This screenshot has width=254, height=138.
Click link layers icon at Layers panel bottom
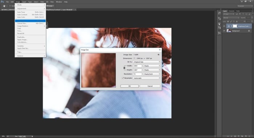click(228, 137)
